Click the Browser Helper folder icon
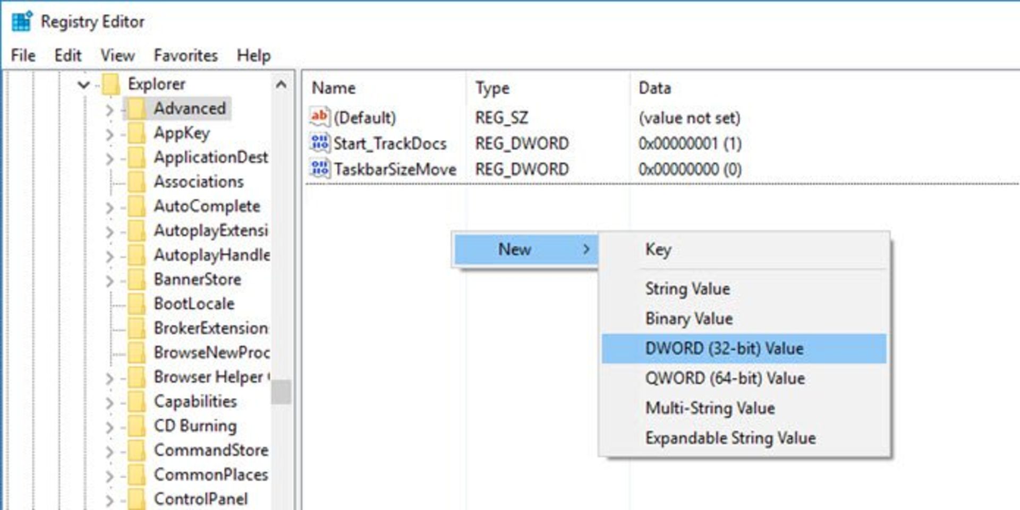This screenshot has height=510, width=1020. (137, 377)
